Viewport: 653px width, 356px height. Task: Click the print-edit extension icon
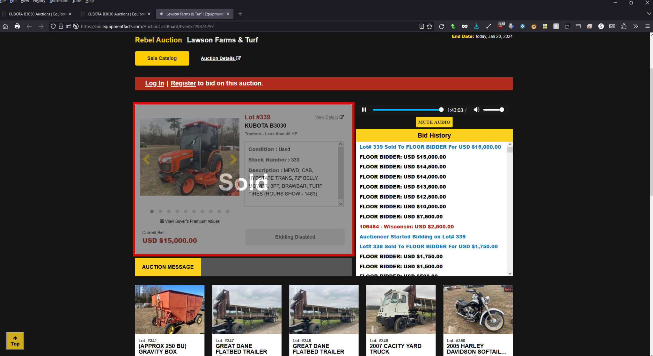[x=511, y=26]
